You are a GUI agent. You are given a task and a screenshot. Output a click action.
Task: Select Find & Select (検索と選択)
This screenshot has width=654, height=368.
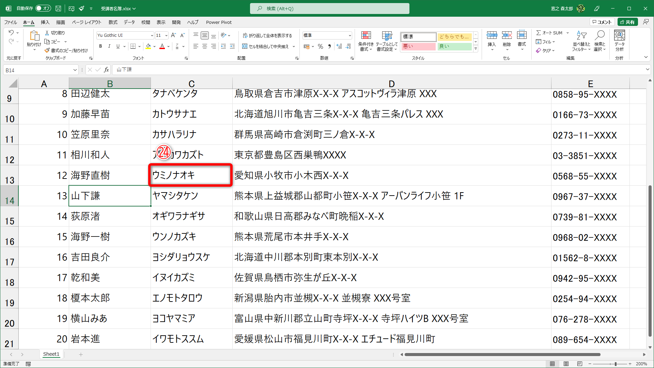600,41
